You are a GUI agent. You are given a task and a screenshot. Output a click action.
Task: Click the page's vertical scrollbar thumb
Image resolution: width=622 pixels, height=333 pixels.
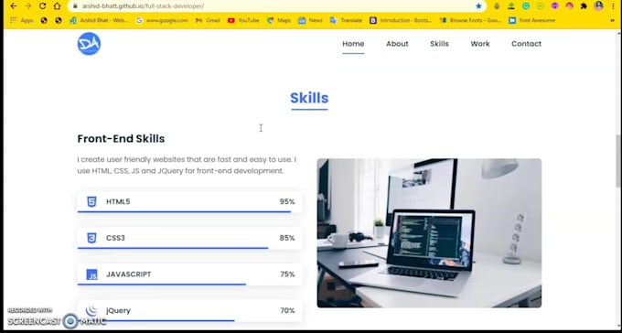[618, 161]
